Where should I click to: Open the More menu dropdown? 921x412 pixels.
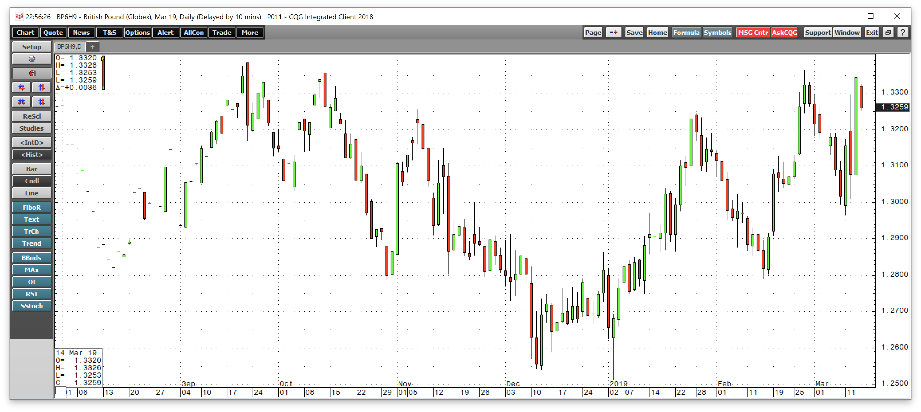[x=249, y=33]
